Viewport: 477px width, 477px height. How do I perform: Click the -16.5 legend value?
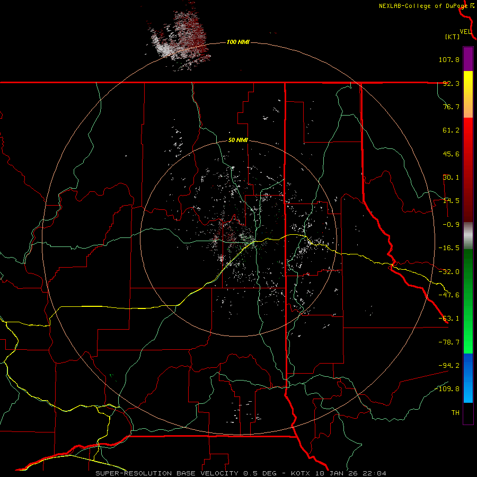click(x=449, y=248)
